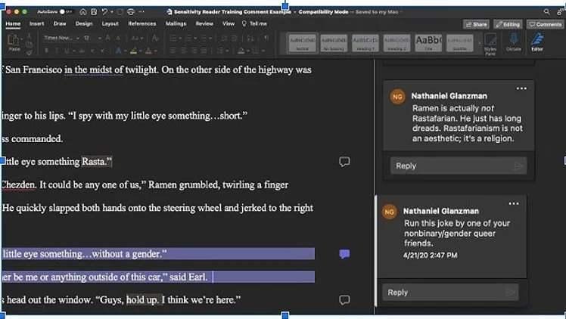Click comment balloon next to Rasta line
This screenshot has height=319, width=566.
344,161
